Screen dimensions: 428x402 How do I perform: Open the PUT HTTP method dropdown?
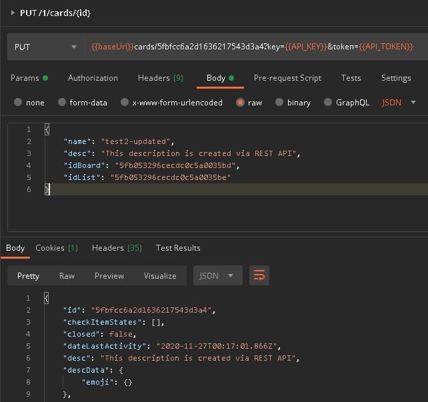[45, 47]
